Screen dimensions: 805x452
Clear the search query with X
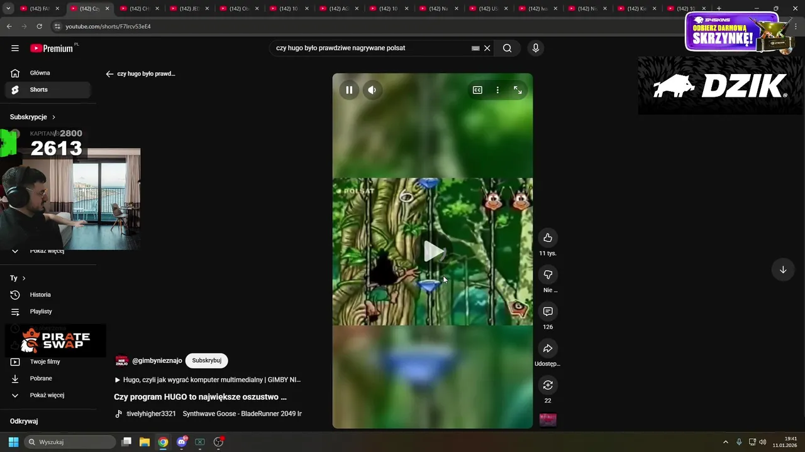487,48
